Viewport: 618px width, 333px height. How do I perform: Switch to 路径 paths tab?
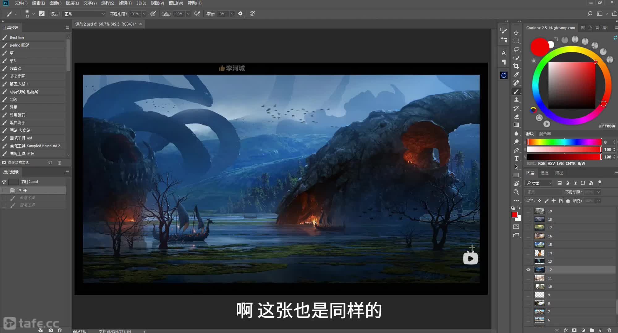click(559, 173)
